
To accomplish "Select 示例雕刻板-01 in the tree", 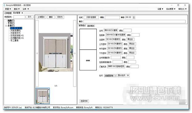I will click(x=17, y=38).
